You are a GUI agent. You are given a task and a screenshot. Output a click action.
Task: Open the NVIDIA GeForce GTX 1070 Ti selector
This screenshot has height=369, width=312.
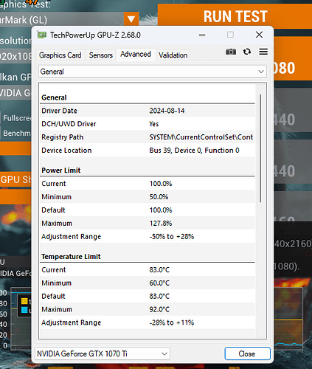pyautogui.click(x=103, y=354)
